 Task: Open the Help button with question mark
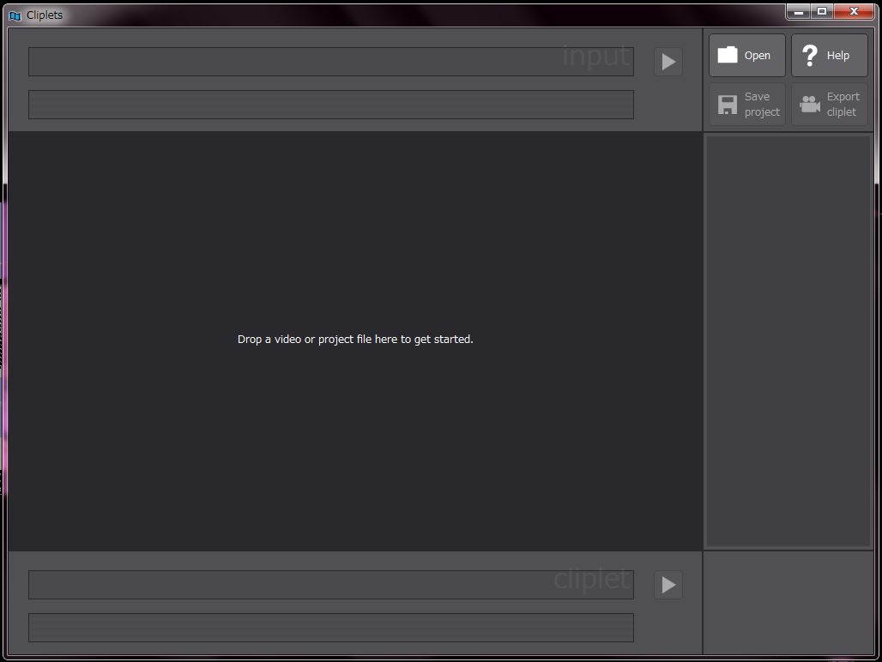click(829, 55)
